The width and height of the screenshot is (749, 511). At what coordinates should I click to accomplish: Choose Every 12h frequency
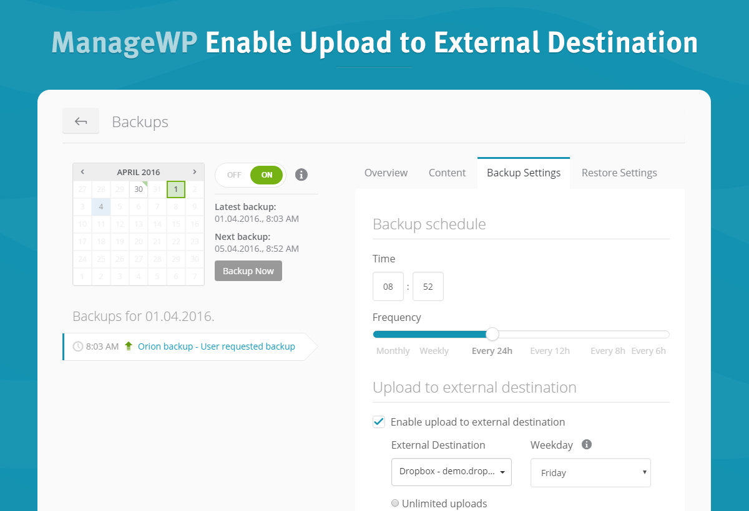point(550,351)
